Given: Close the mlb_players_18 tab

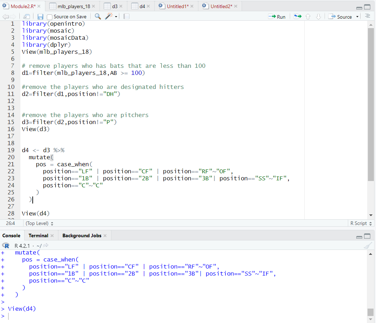Looking at the screenshot, I should [x=94, y=6].
